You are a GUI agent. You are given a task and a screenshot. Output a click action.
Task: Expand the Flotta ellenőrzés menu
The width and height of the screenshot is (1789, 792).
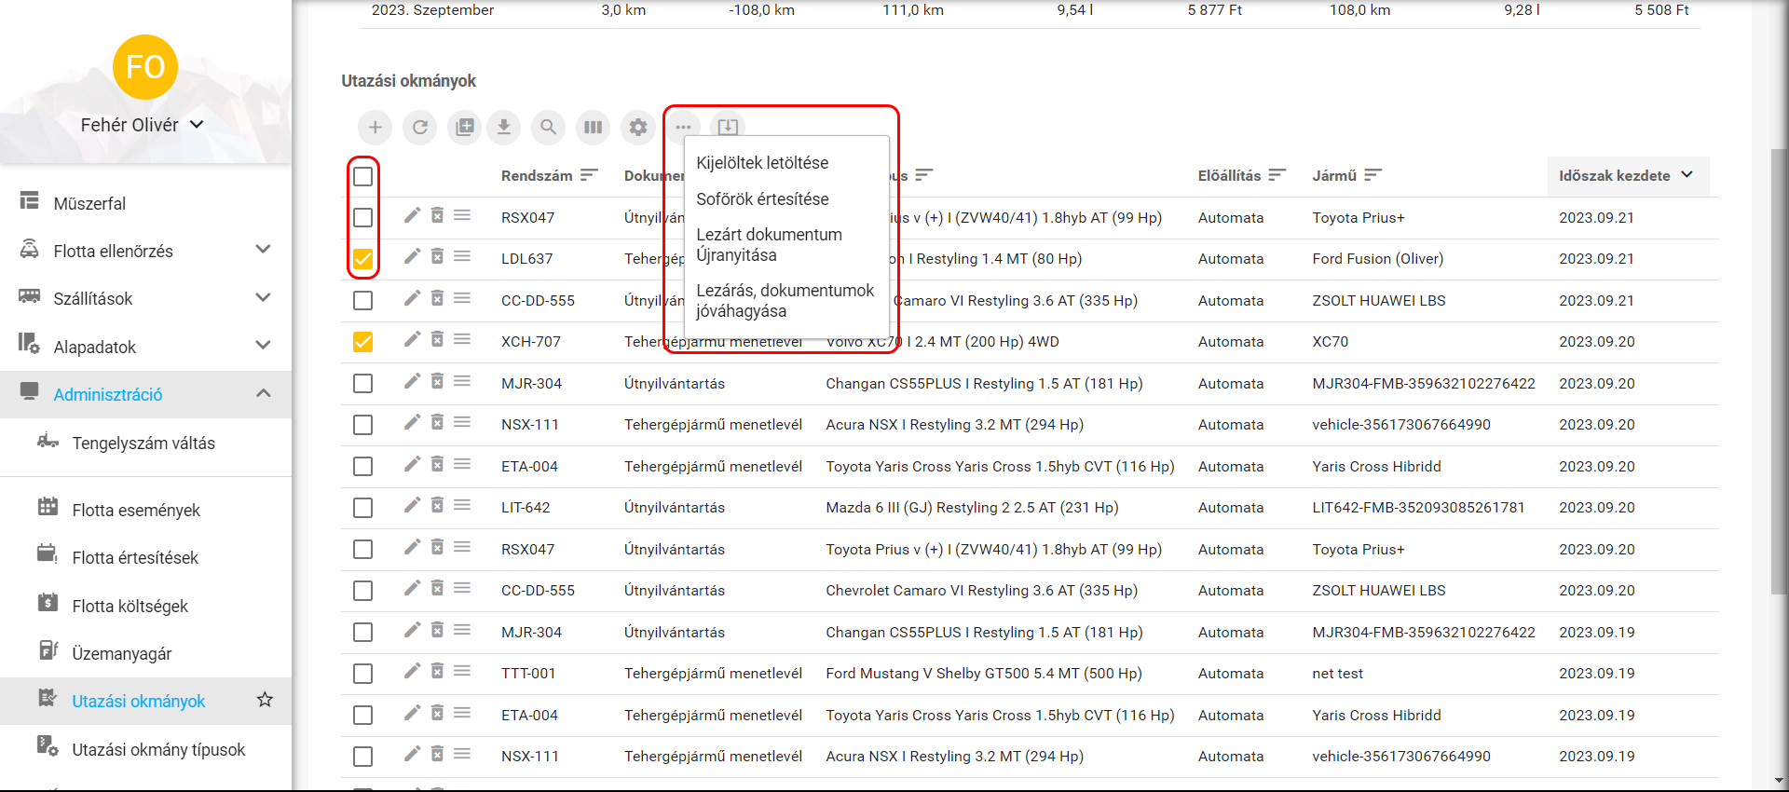(x=263, y=250)
